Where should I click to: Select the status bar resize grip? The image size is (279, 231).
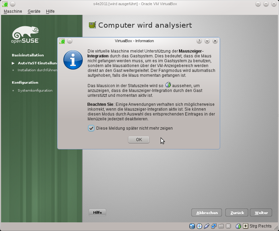[x=276, y=228]
